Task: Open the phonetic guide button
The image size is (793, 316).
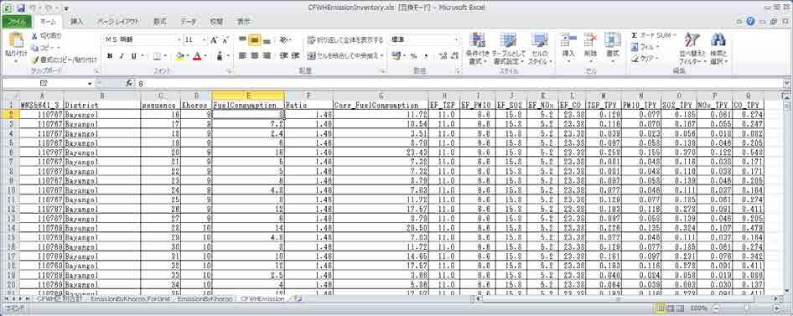Action: coord(220,56)
